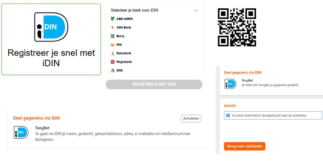The image size is (323, 161).
Task: Click the 'Terug naar aanbieder' button
Action: pyautogui.click(x=244, y=146)
